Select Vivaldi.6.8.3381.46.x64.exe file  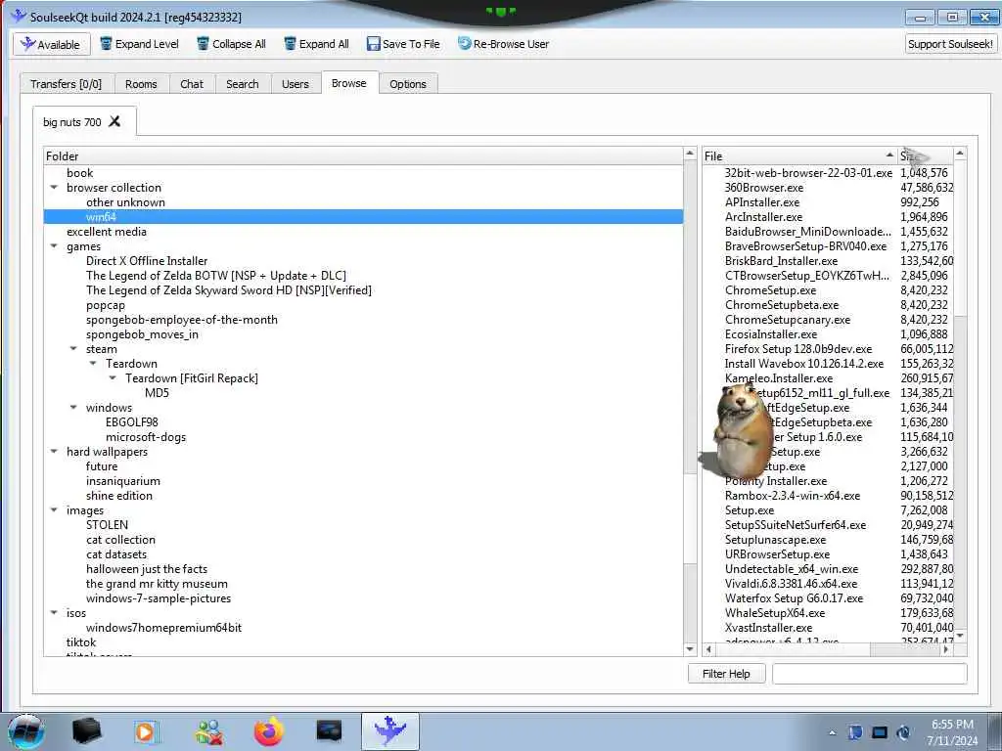click(791, 584)
